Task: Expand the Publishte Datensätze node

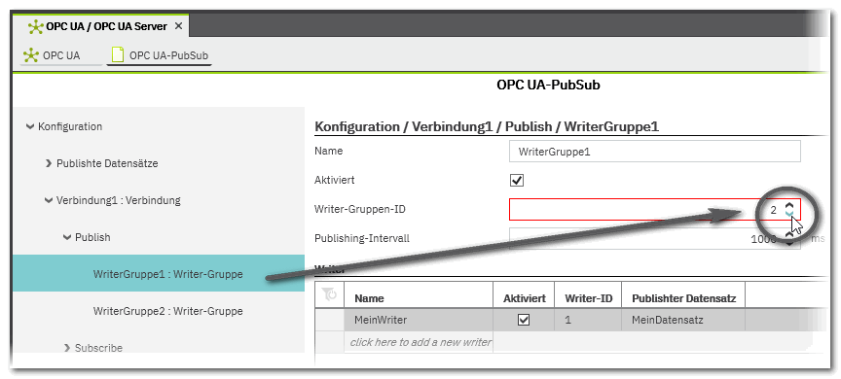Action: pyautogui.click(x=50, y=164)
